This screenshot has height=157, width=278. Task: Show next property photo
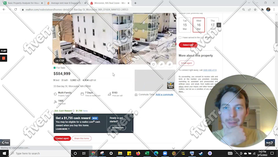click(x=170, y=34)
